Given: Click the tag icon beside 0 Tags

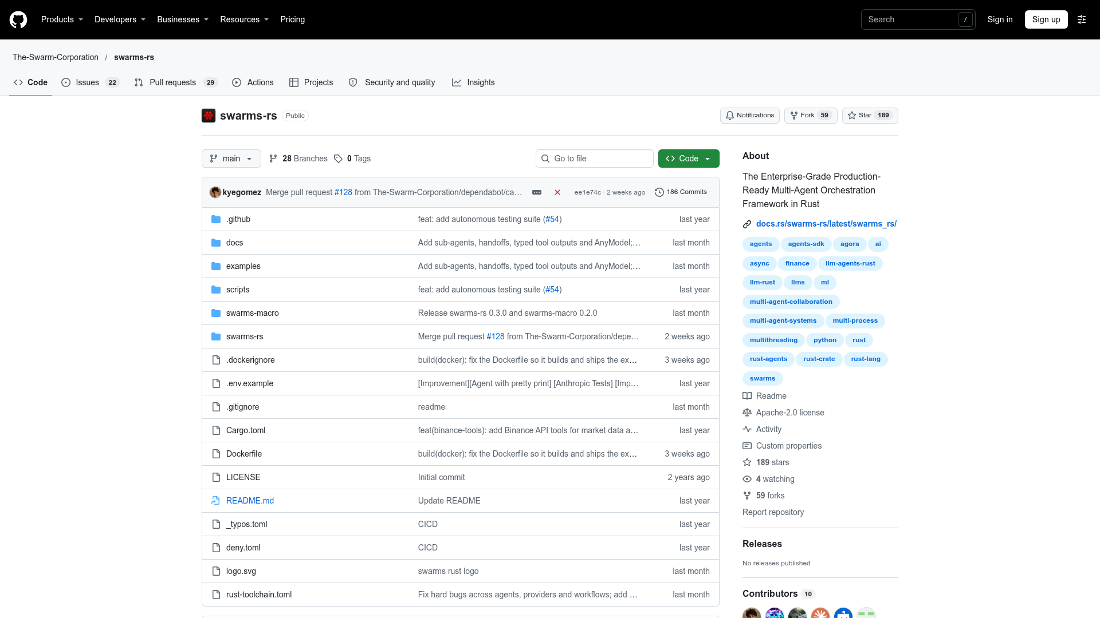Looking at the screenshot, I should pos(338,159).
